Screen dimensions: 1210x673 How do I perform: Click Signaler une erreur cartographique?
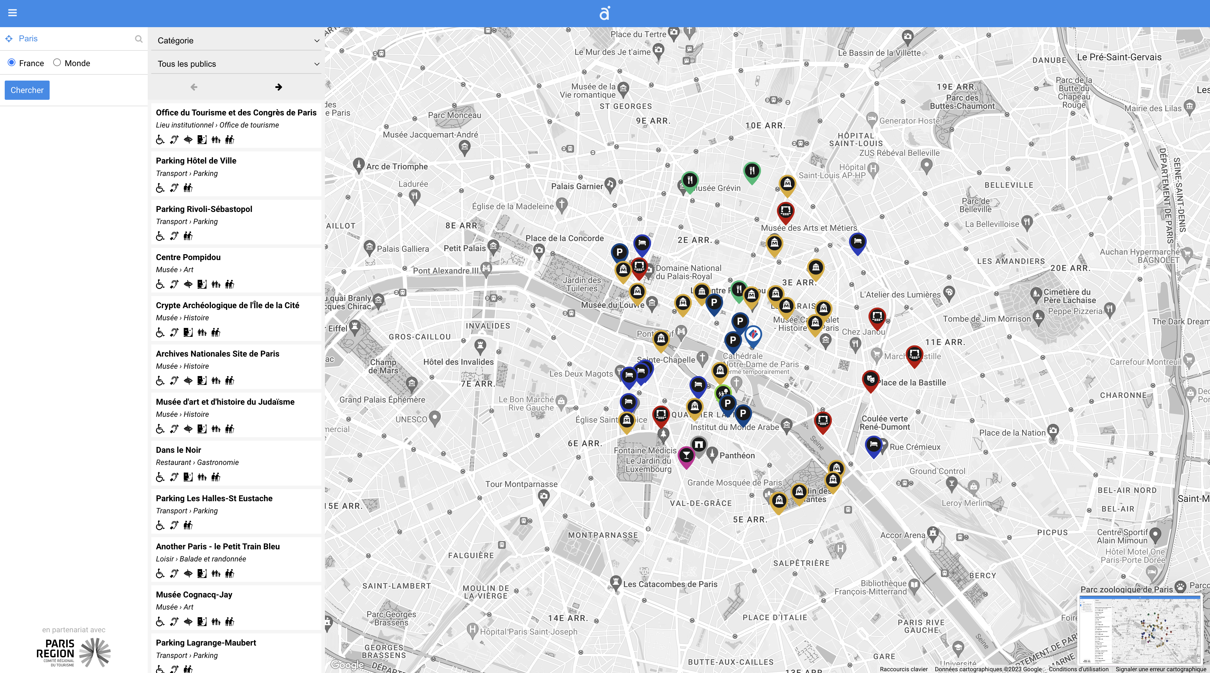(x=1161, y=669)
